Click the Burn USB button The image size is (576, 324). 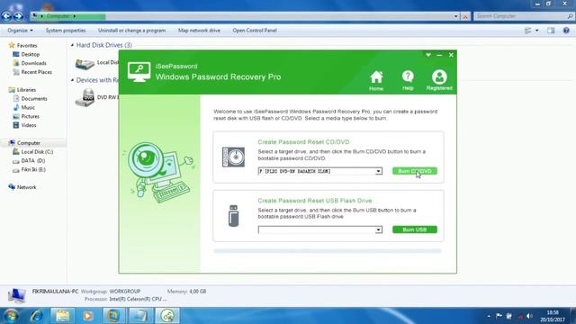pos(415,229)
